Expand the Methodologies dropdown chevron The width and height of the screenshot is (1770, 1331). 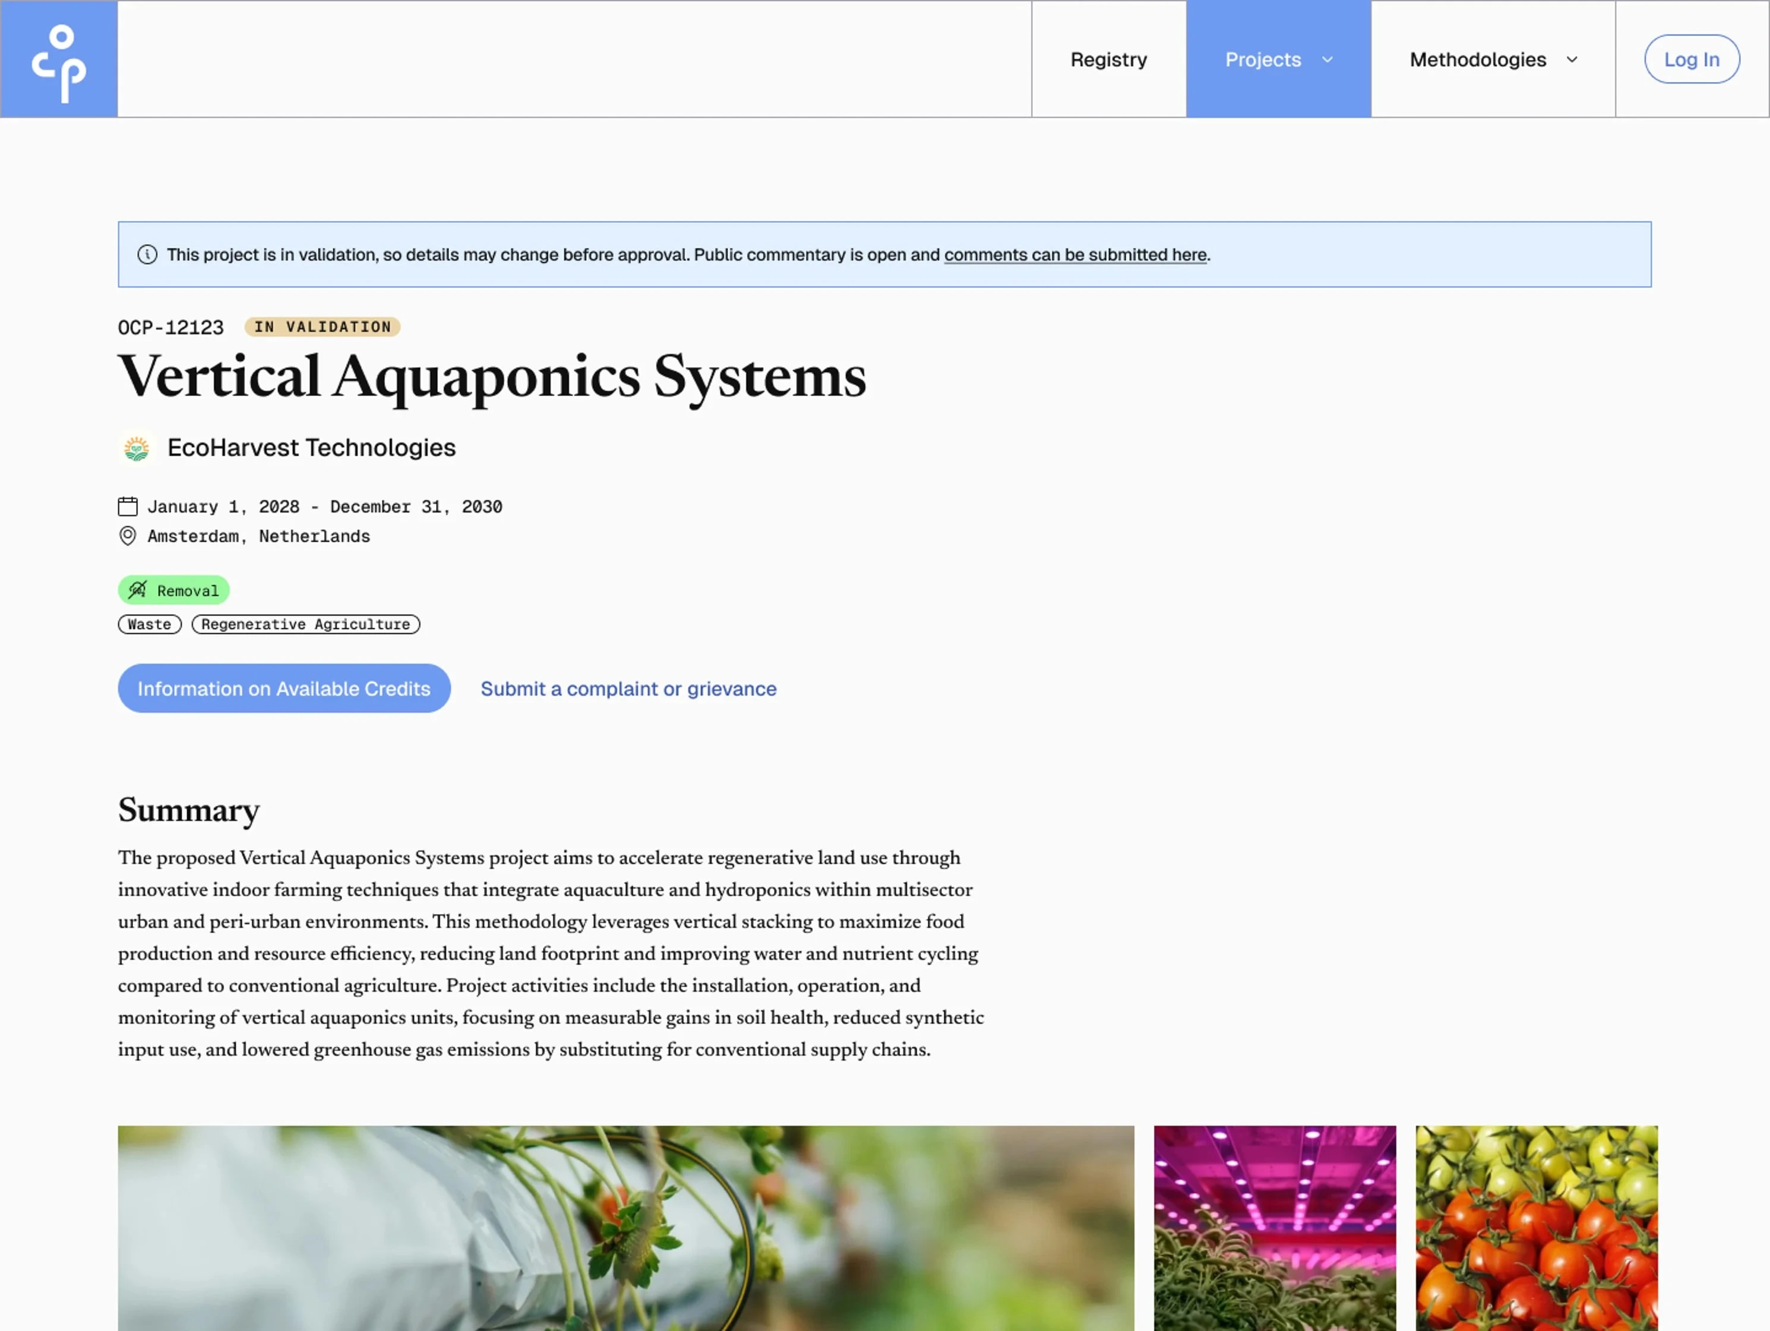click(x=1572, y=60)
